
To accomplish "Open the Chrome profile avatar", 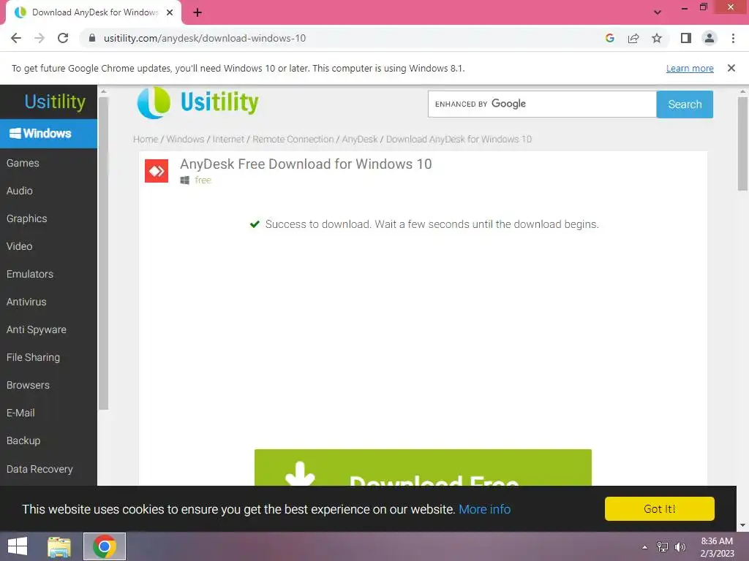I will [x=710, y=38].
